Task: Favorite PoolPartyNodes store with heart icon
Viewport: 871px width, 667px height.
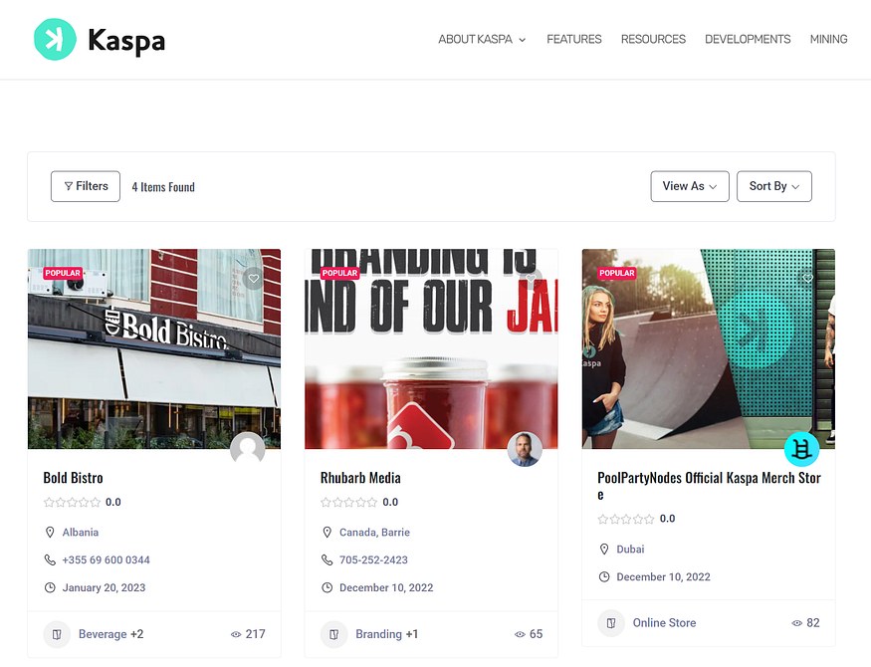Action: point(807,278)
